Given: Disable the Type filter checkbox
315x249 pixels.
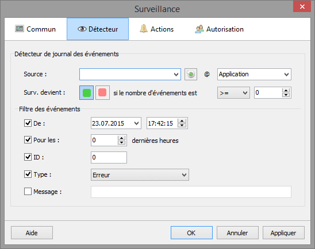Looking at the screenshot, I should pos(28,174).
